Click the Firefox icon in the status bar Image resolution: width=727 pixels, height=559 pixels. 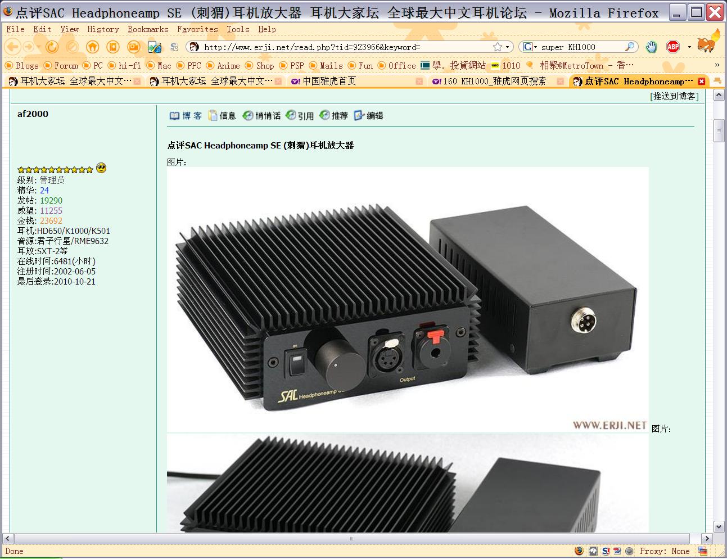click(x=579, y=551)
